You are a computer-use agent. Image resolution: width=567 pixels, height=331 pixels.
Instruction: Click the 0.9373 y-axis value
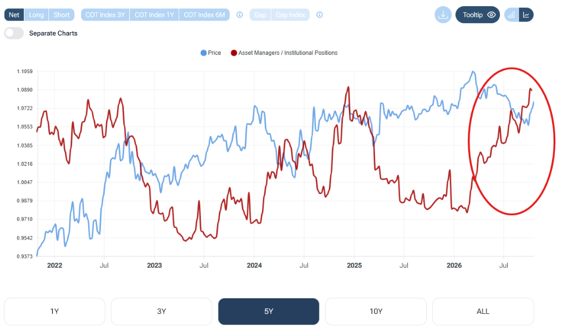(24, 256)
